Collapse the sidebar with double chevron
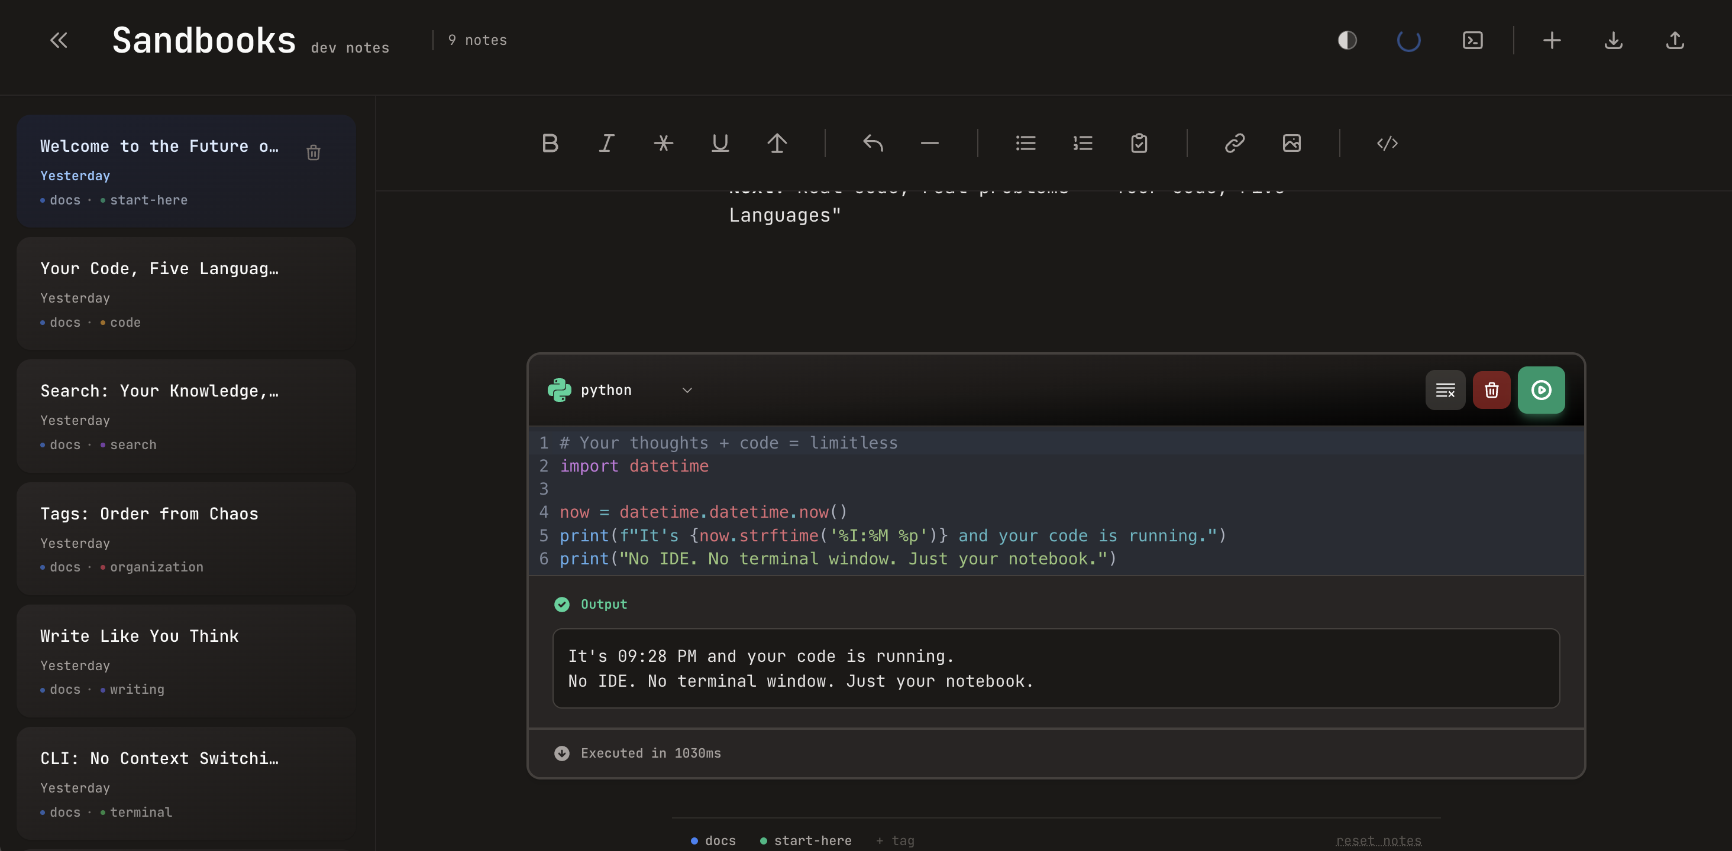 pyautogui.click(x=59, y=40)
